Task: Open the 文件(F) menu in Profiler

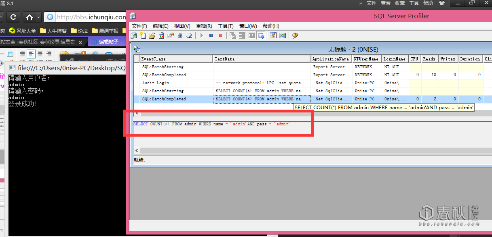Action: tap(139, 26)
